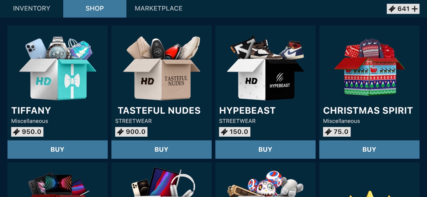Buy the Tiffany box
Viewport: 427px width, 197px height.
pos(57,149)
